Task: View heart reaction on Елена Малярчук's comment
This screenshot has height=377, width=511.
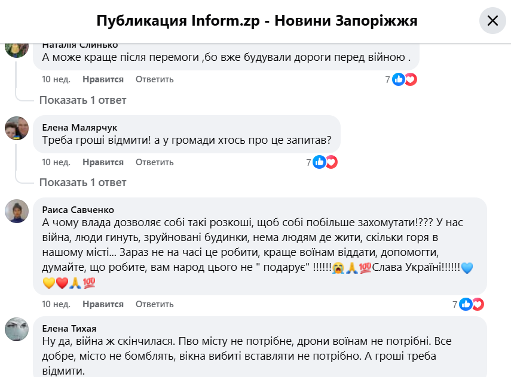Action: [x=332, y=162]
